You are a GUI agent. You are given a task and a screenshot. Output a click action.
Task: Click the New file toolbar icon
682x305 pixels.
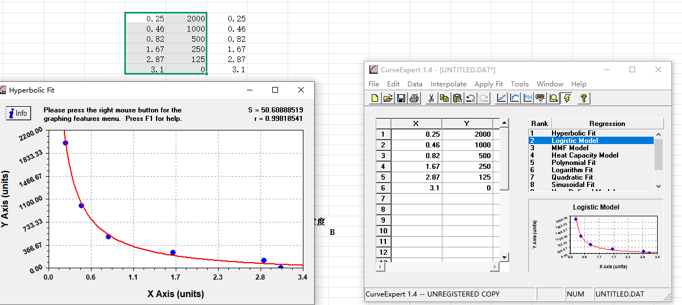(x=375, y=98)
